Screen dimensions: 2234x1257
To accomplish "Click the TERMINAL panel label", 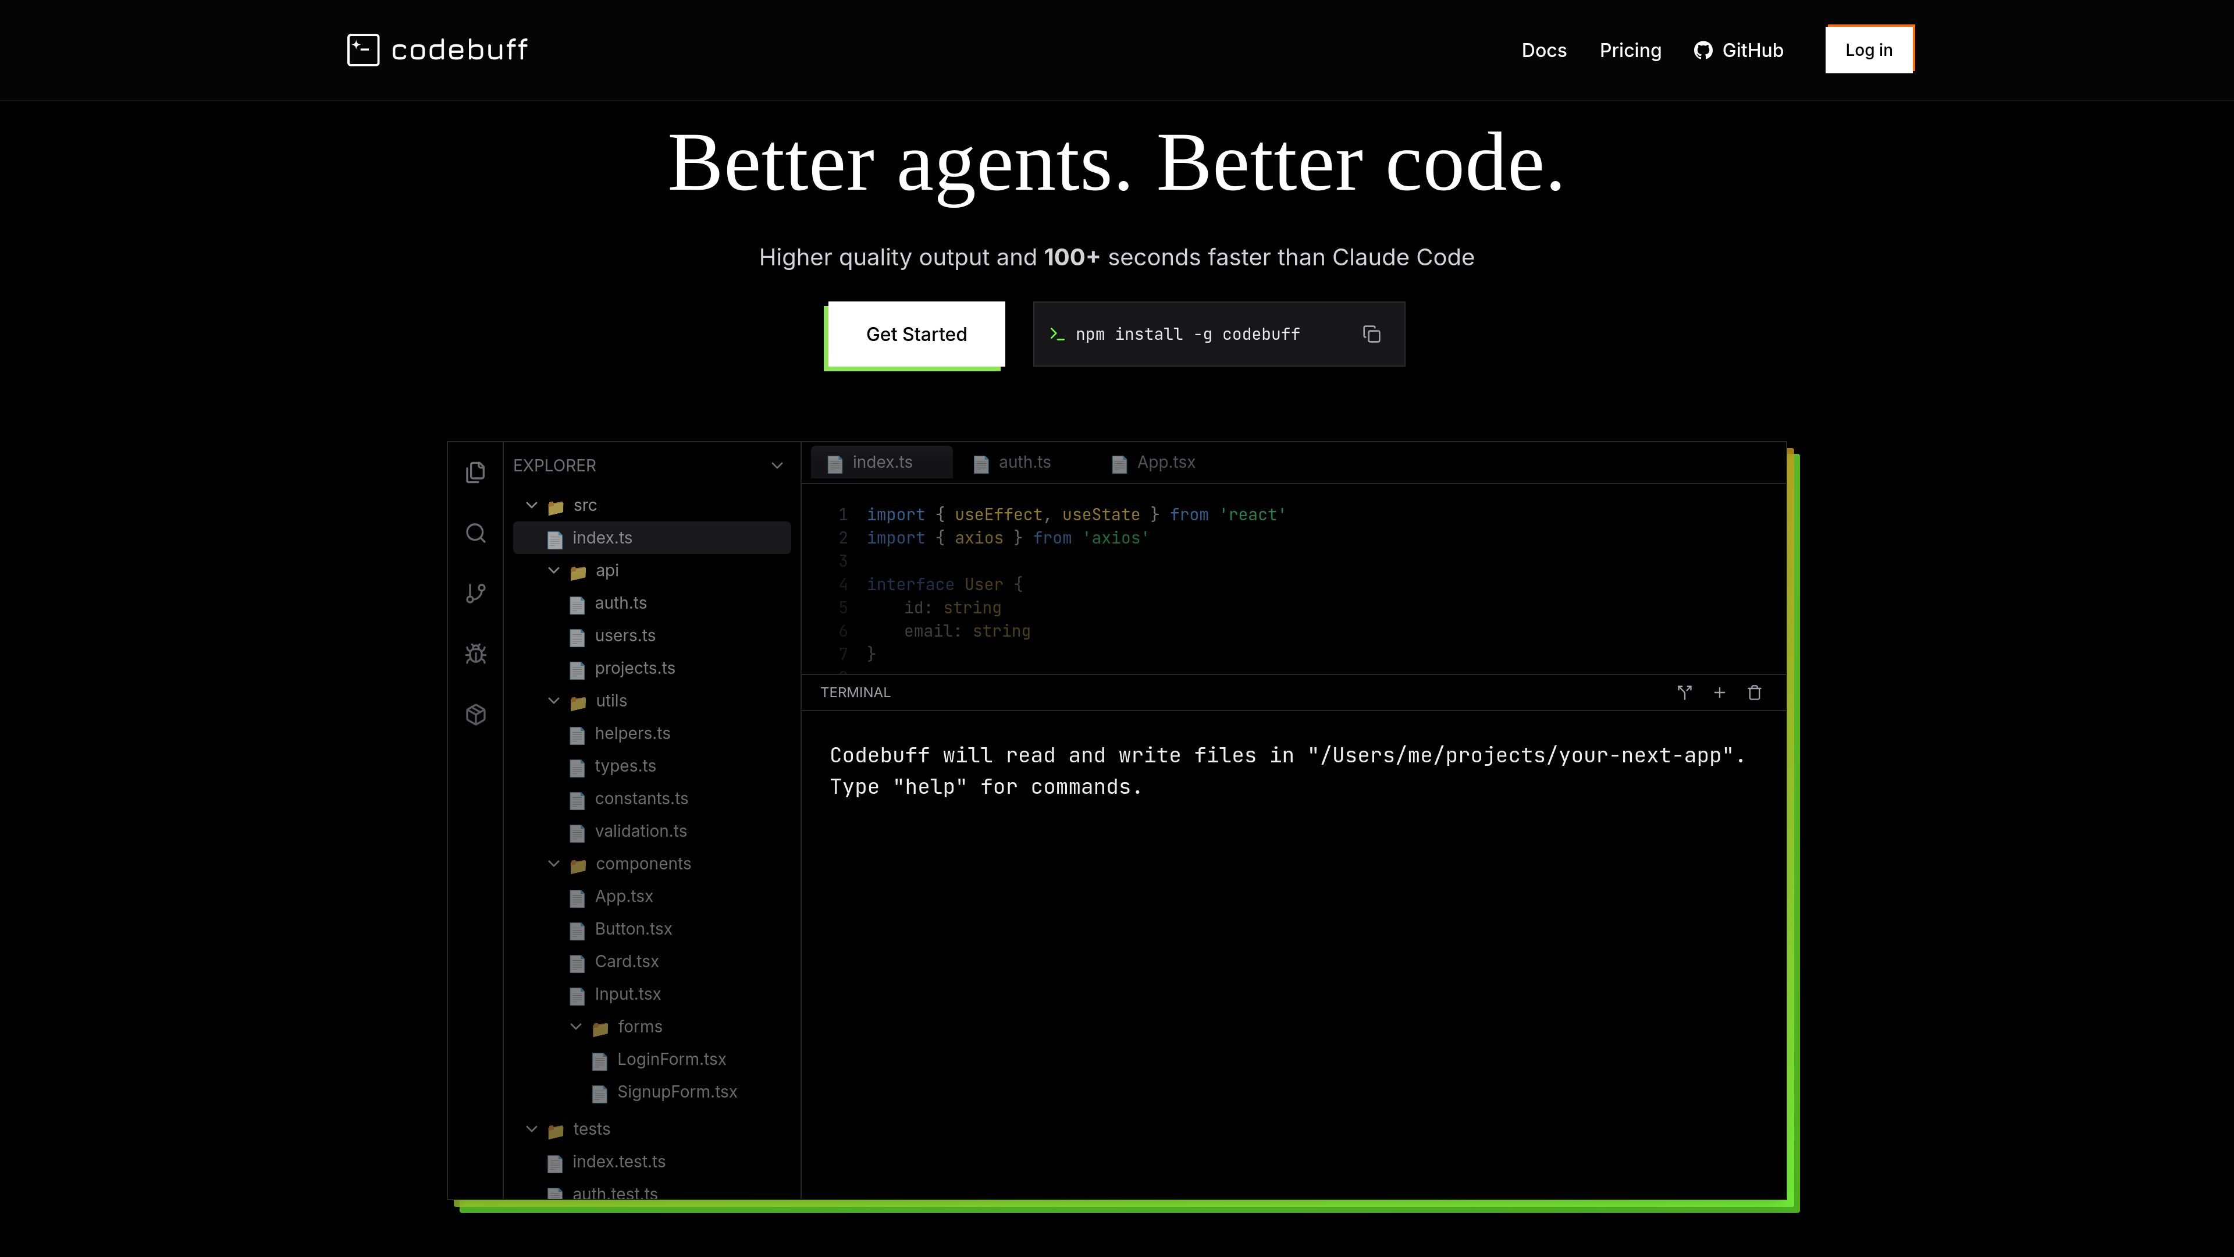I will 855,693.
